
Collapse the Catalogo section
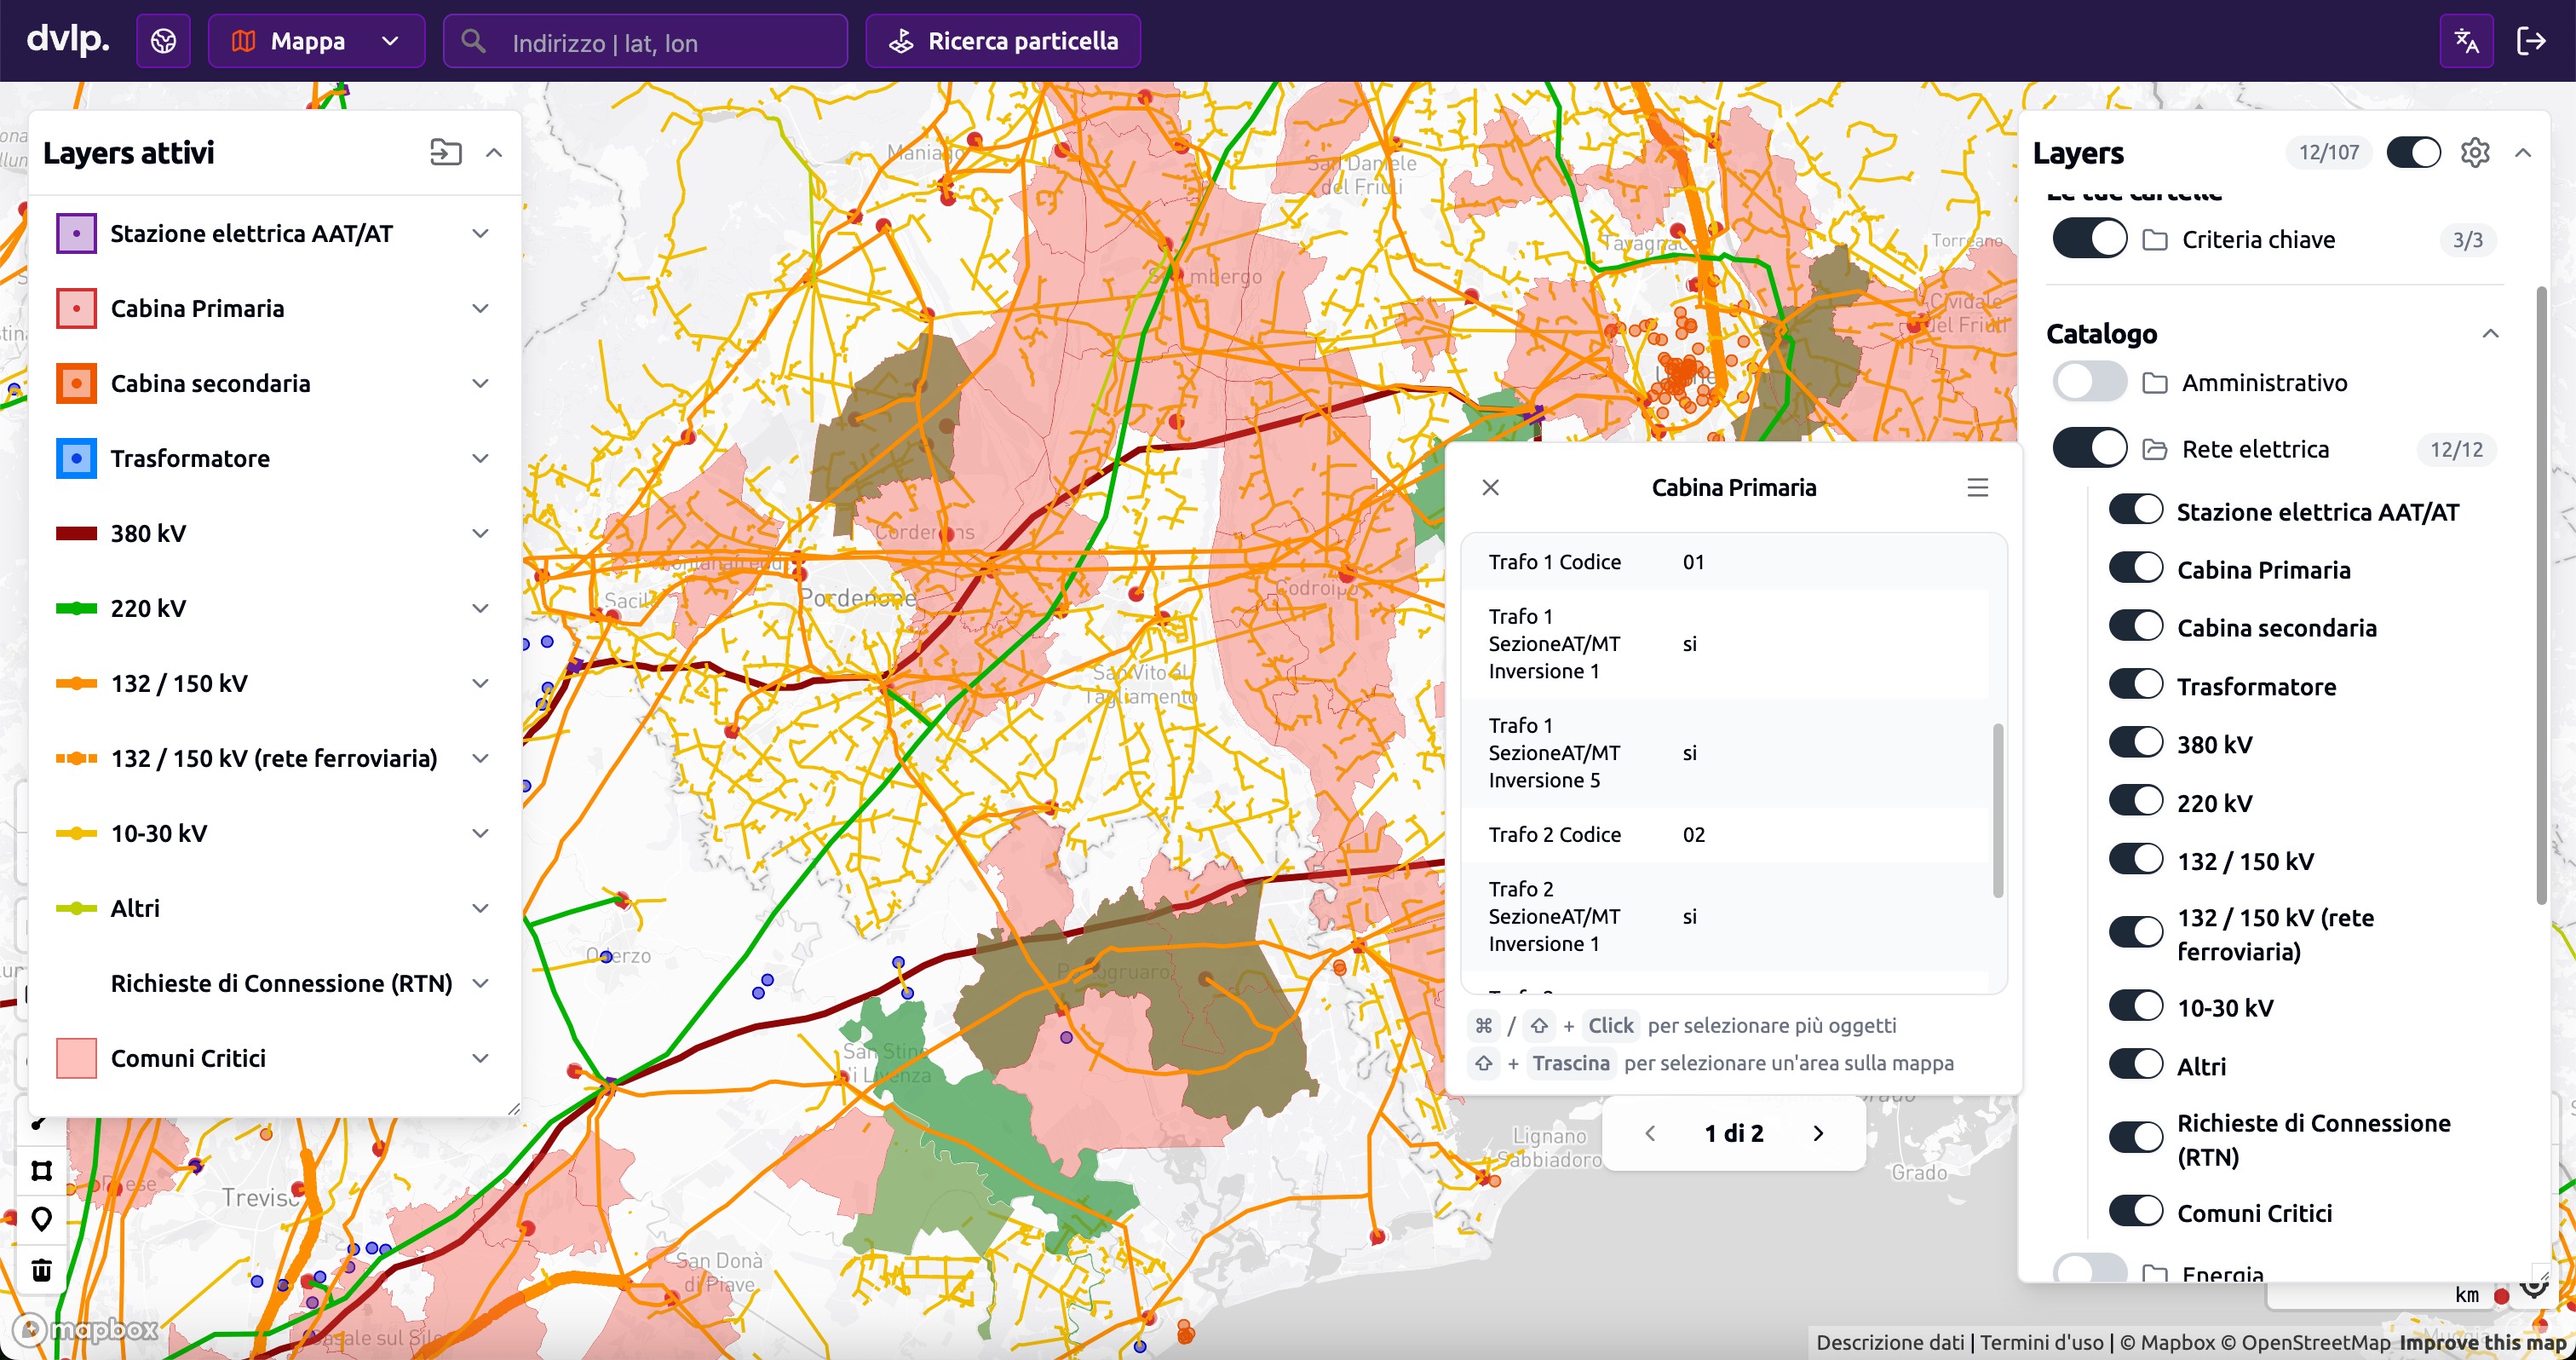2490,333
